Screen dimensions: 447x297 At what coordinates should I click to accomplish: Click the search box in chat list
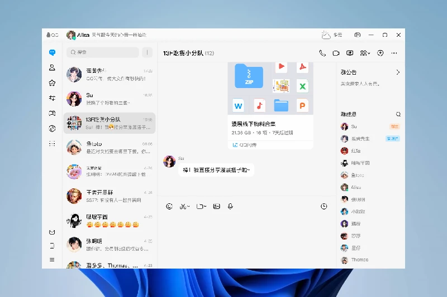click(x=103, y=52)
